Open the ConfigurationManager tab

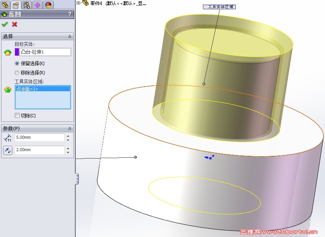click(27, 5)
